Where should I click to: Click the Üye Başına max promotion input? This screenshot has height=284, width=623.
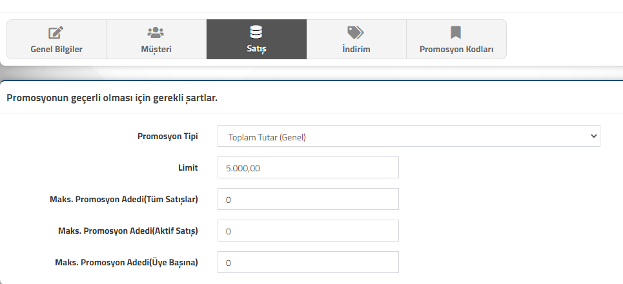click(308, 262)
